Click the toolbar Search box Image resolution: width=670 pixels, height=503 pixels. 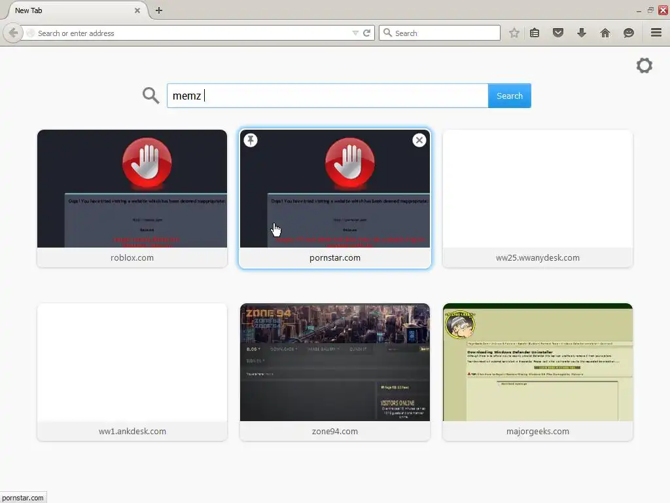[x=439, y=33]
